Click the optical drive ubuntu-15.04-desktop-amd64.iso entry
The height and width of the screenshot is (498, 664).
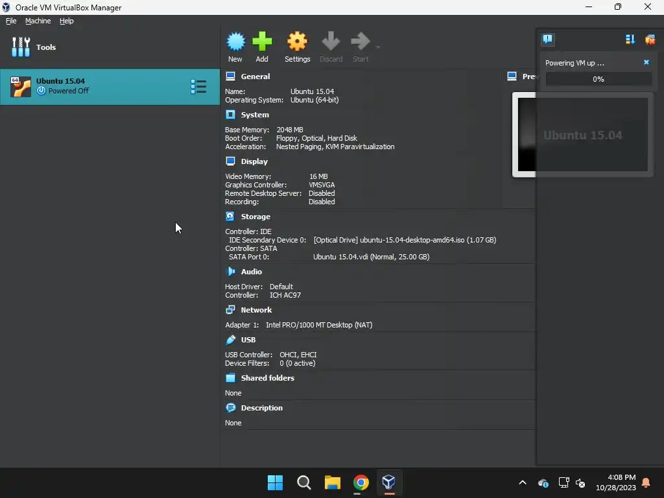coord(405,240)
